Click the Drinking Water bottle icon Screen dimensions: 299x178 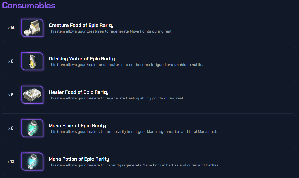[32, 61]
